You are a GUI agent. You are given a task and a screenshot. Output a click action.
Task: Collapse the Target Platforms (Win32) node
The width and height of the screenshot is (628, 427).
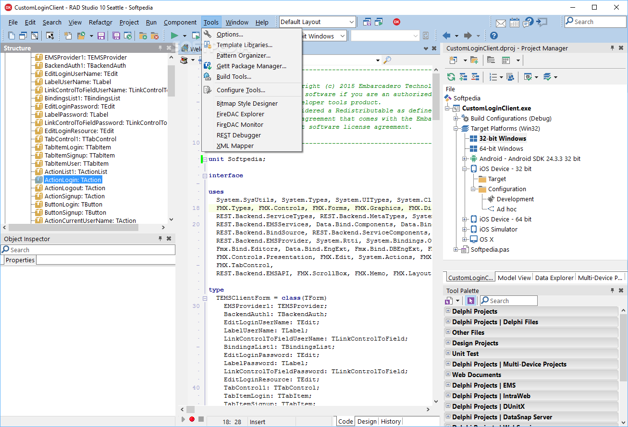tap(456, 128)
